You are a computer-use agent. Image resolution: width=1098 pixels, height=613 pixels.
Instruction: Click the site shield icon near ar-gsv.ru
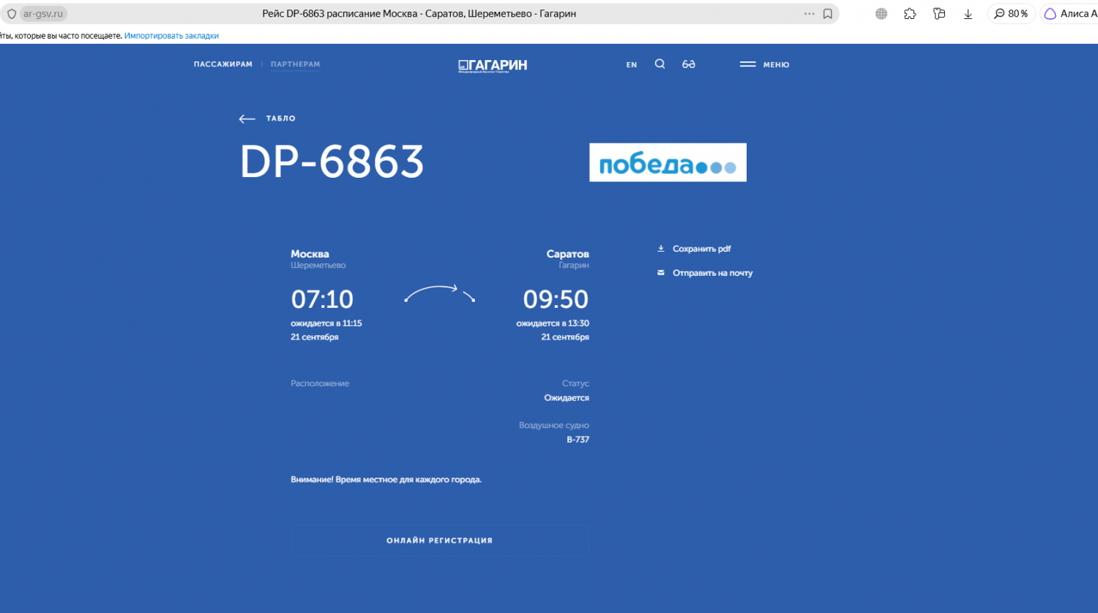12,14
